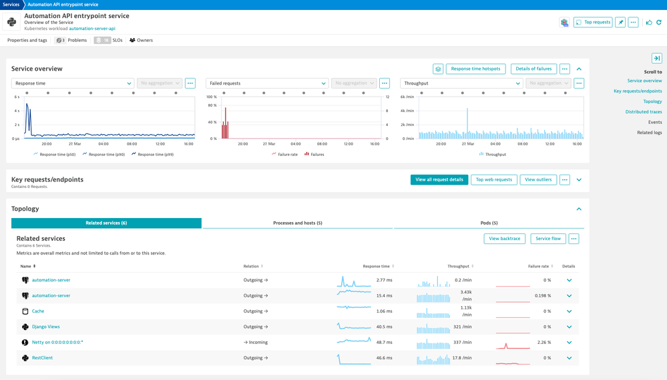Toggle Throughput legend series
Viewport: 667px width, 380px height.
point(492,154)
